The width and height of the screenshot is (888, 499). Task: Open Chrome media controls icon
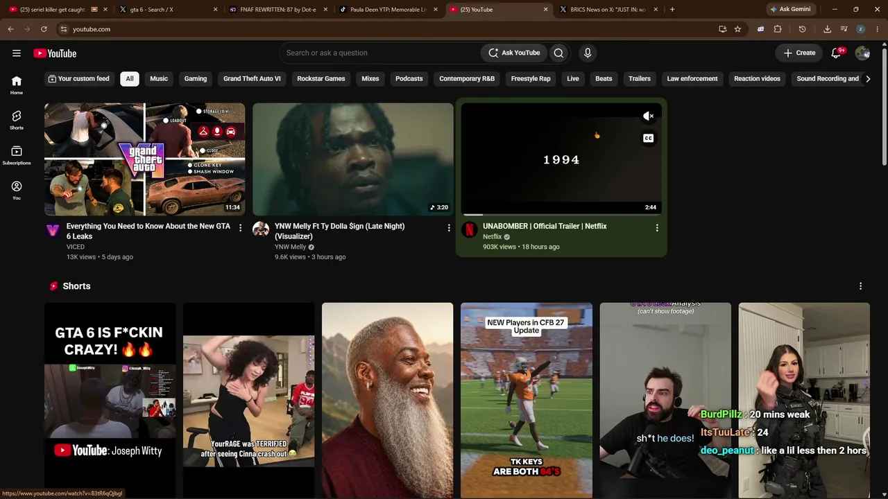[x=844, y=29]
